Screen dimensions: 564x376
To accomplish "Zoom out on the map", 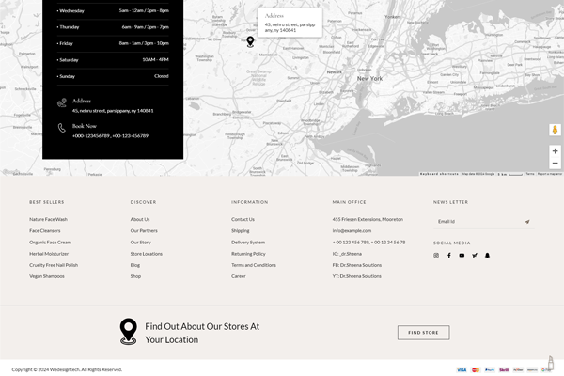I will (x=555, y=163).
